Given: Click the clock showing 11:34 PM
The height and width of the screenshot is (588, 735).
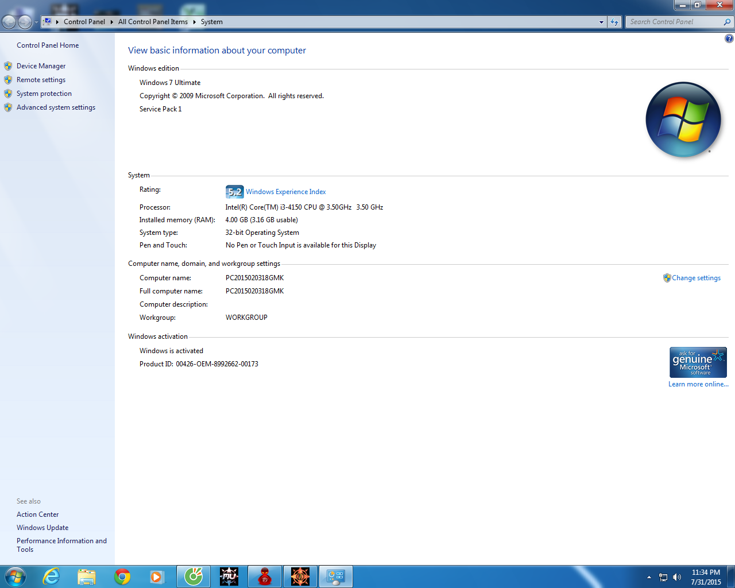Looking at the screenshot, I should [x=706, y=572].
